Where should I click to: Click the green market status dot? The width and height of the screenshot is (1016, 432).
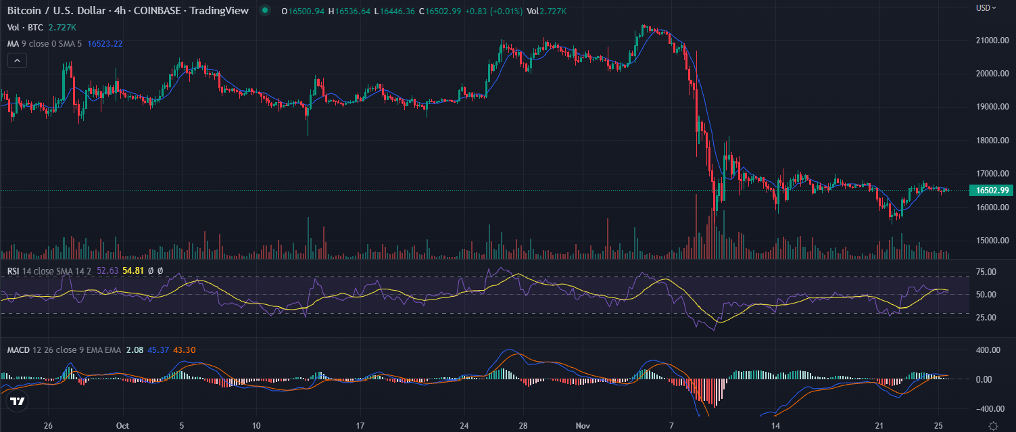266,11
